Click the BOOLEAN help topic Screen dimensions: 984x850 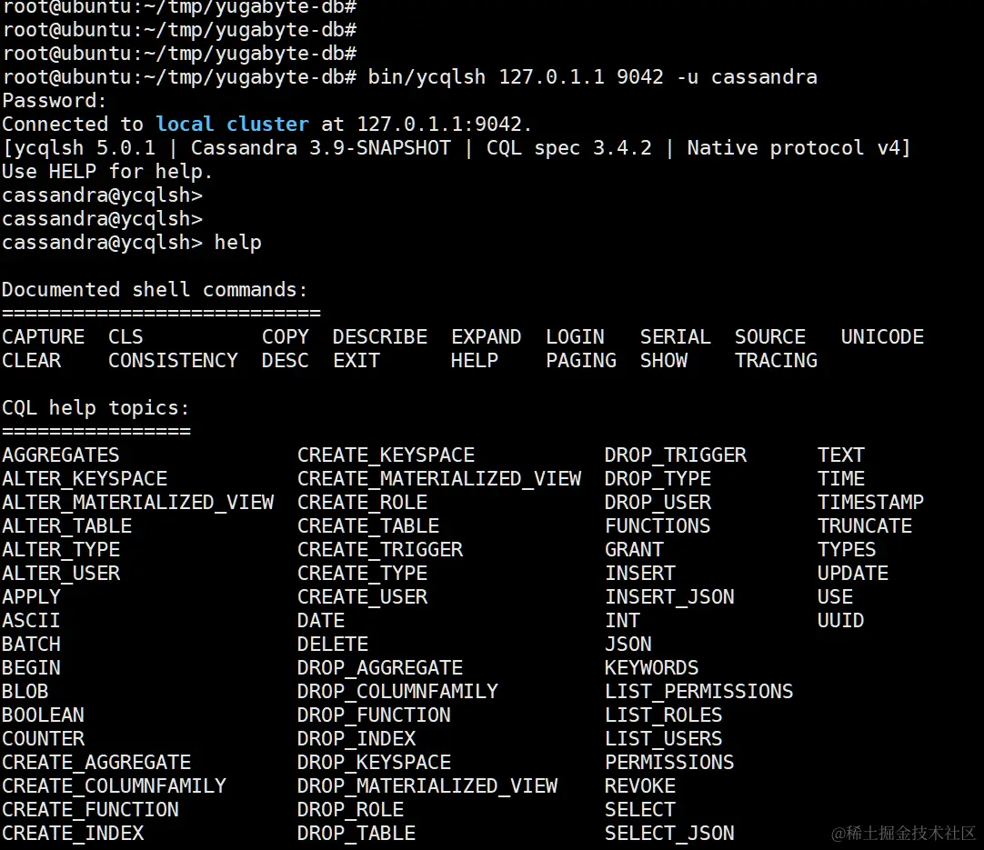[43, 715]
